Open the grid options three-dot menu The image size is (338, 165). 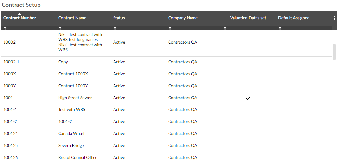(x=334, y=18)
